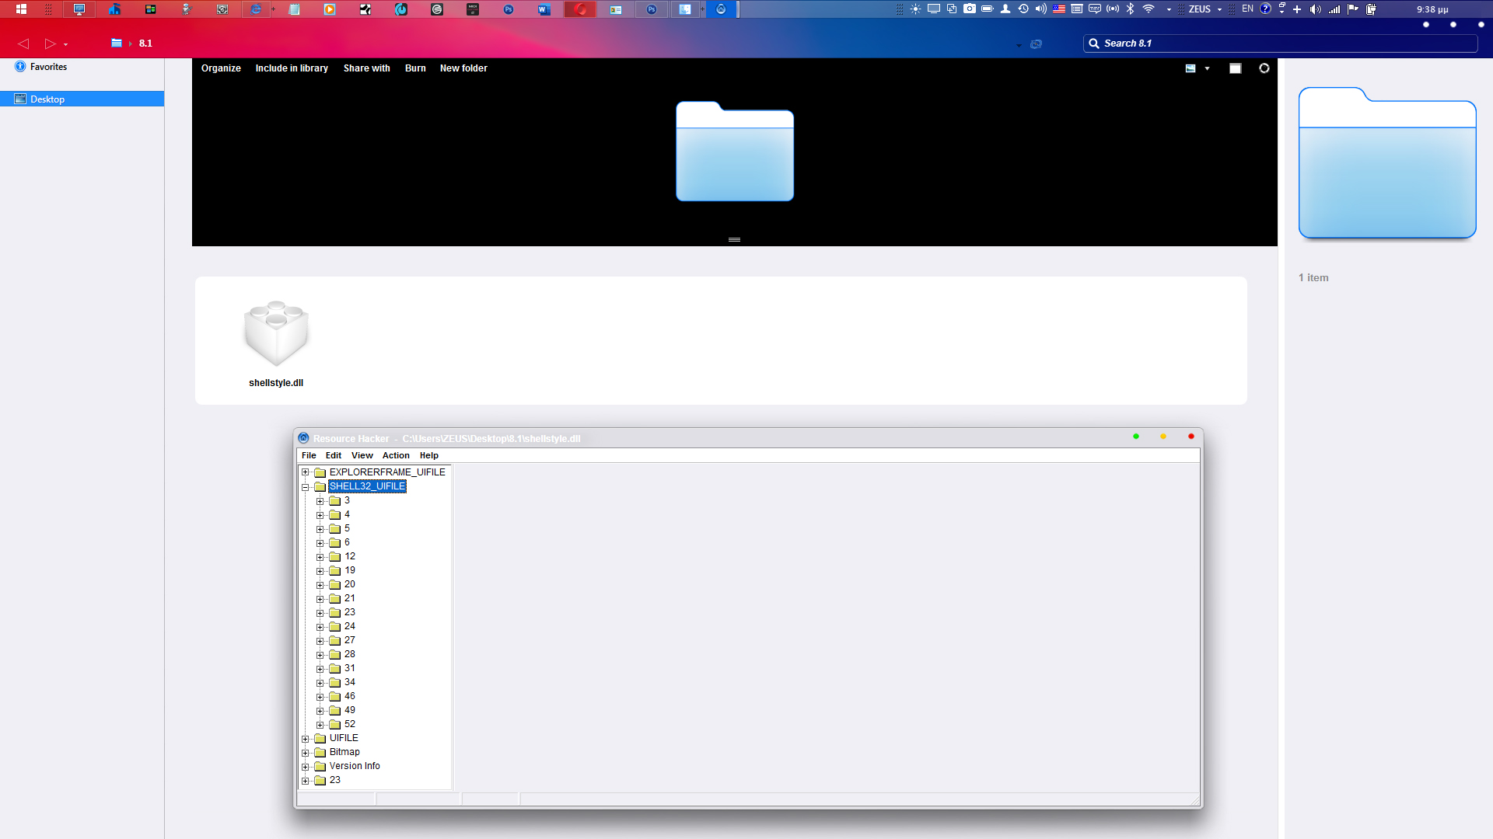Open the Word icon in the taskbar
Image resolution: width=1493 pixels, height=839 pixels.
(544, 9)
